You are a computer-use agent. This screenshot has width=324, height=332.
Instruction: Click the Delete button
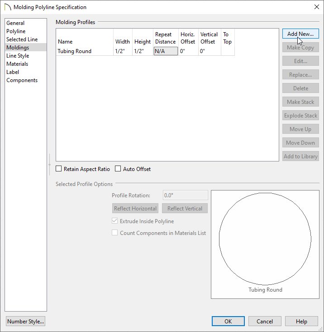pos(300,88)
